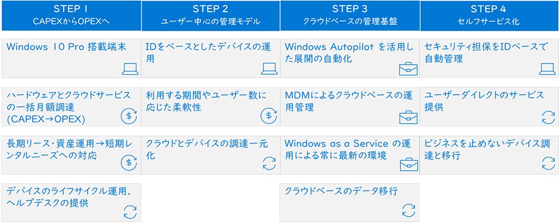Select the STEP 2 ユーザー中心の管理モデル header
Image resolution: width=559 pixels, height=222 pixels.
210,16
